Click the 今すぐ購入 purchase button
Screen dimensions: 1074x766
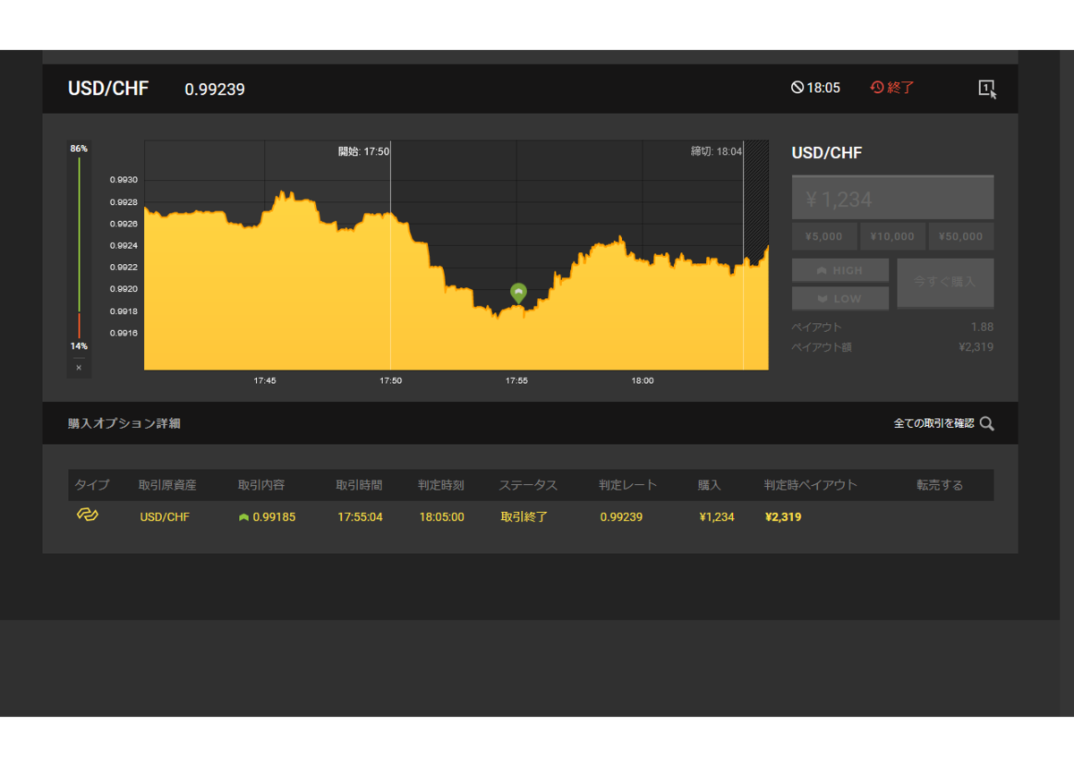tap(945, 283)
